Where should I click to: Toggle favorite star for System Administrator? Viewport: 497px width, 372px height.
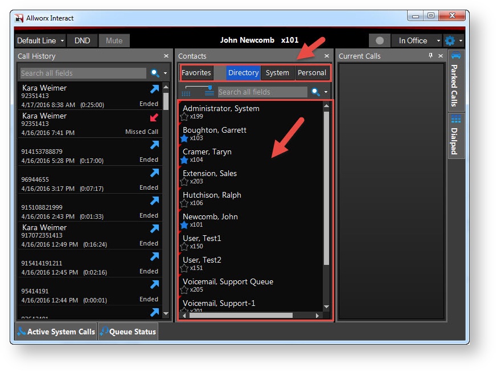click(x=184, y=117)
